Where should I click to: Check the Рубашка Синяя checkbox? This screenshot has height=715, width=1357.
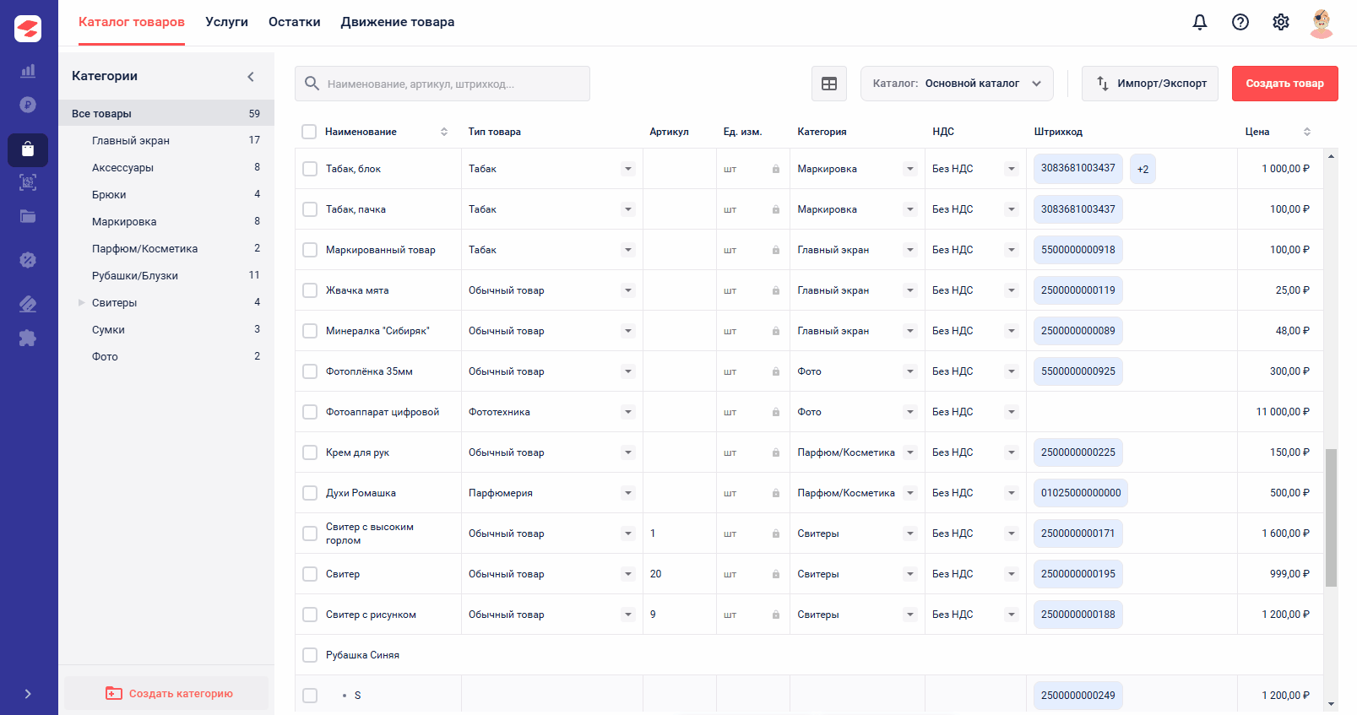310,655
